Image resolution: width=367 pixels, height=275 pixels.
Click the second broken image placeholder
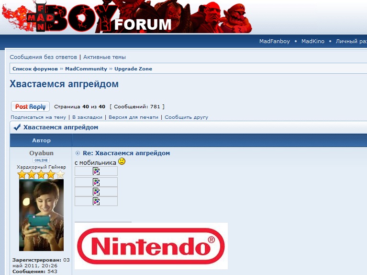[x=96, y=182]
